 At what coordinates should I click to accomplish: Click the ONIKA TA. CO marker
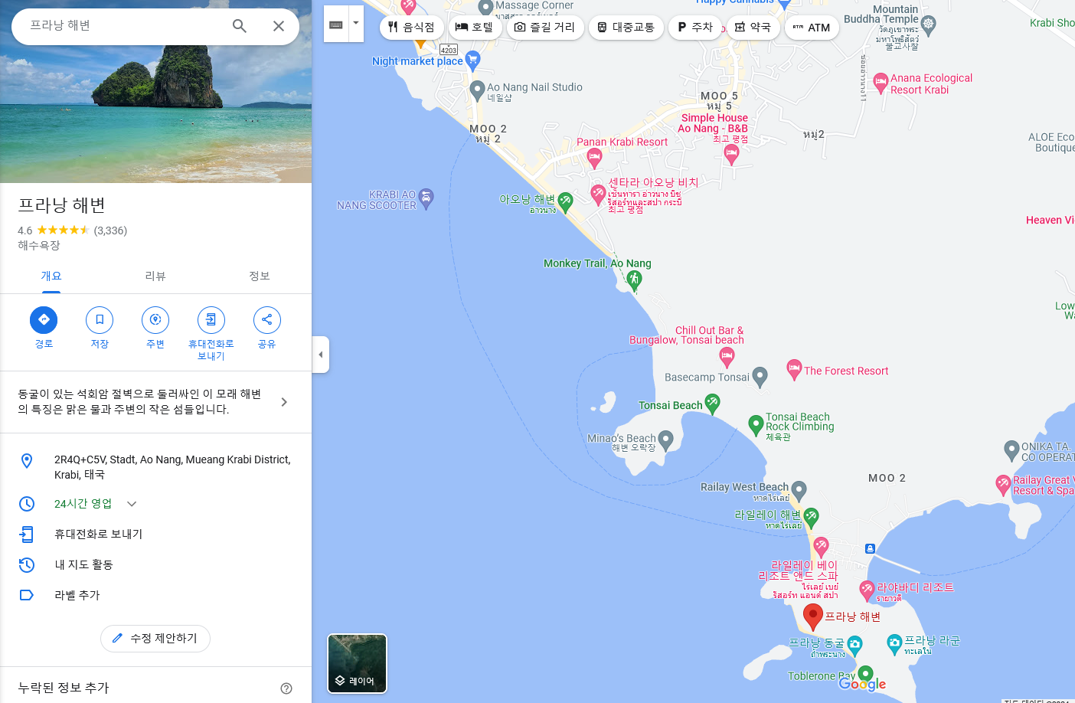tap(1011, 450)
